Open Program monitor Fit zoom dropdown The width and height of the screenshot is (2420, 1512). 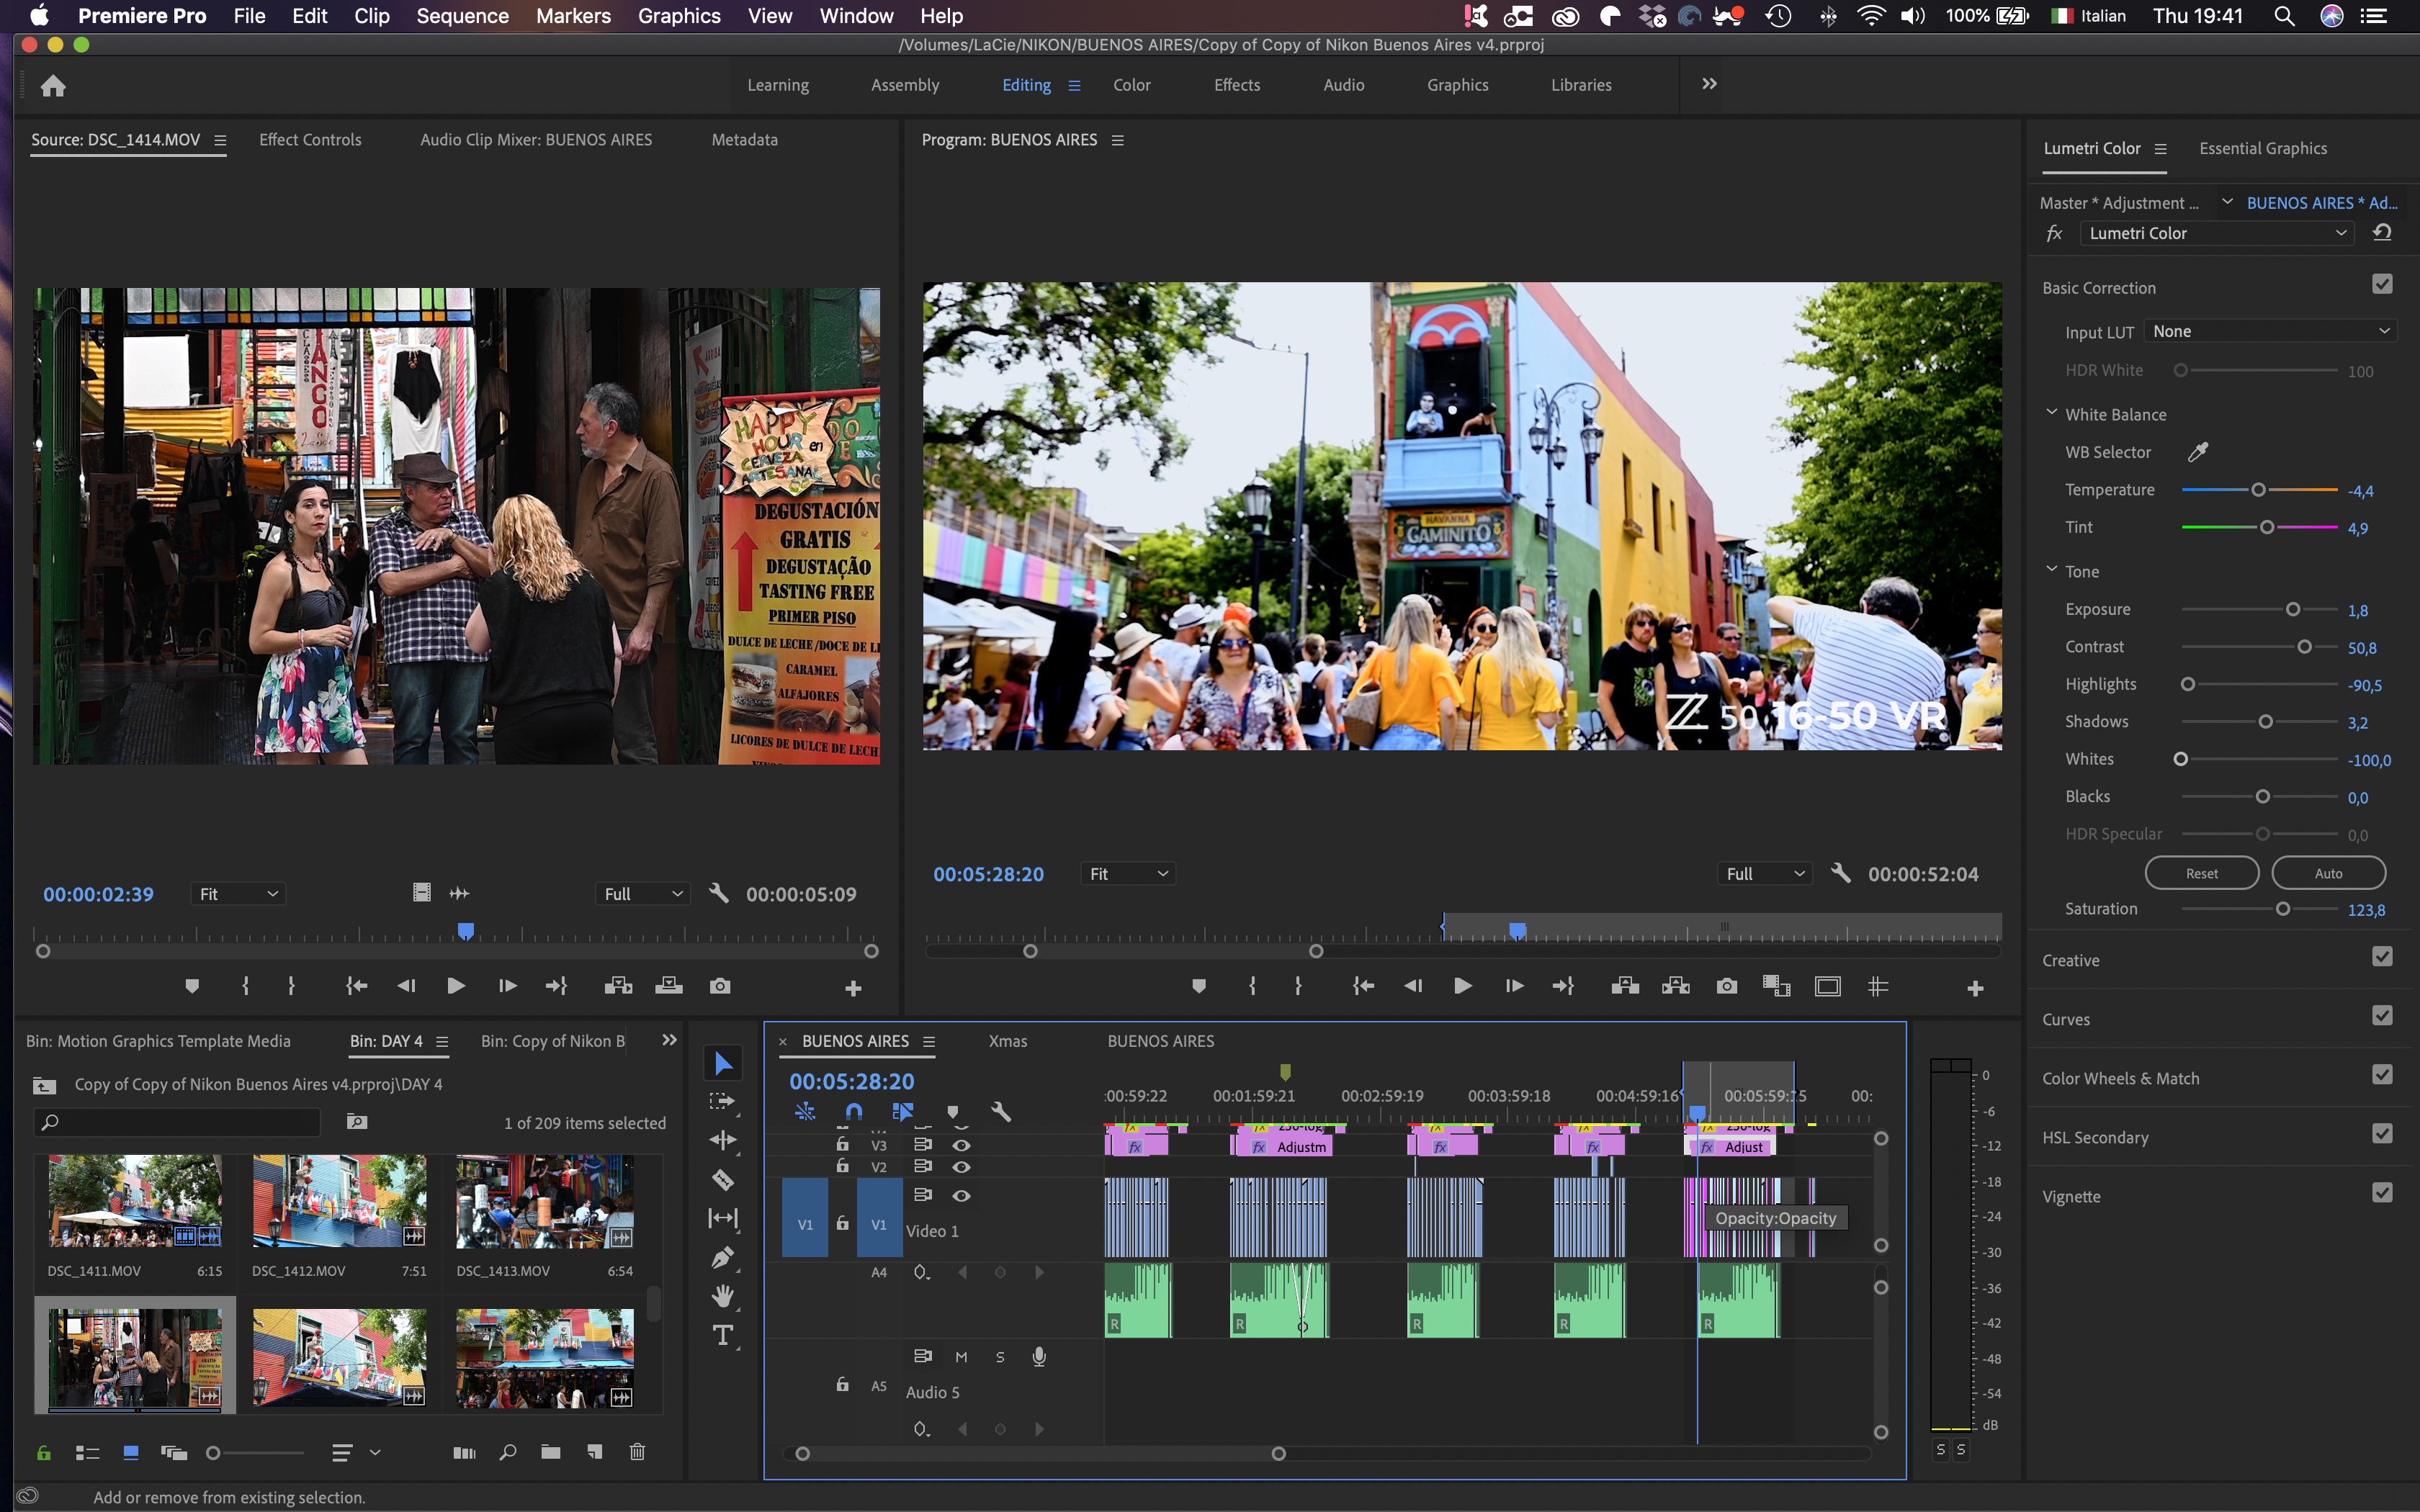tap(1128, 874)
